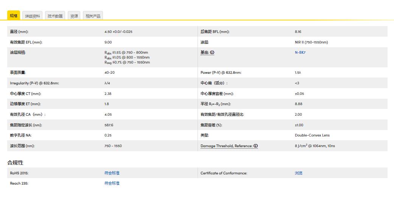Click the 合规性 section heading
The width and height of the screenshot is (394, 197).
(16, 163)
